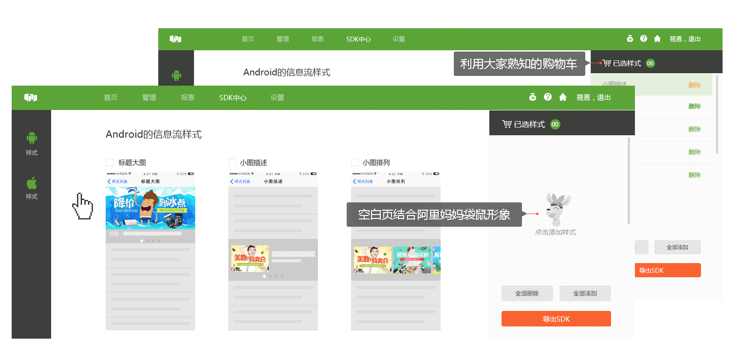Go to 报表 in the front navigation bar
Image resolution: width=744 pixels, height=361 pixels.
[187, 97]
